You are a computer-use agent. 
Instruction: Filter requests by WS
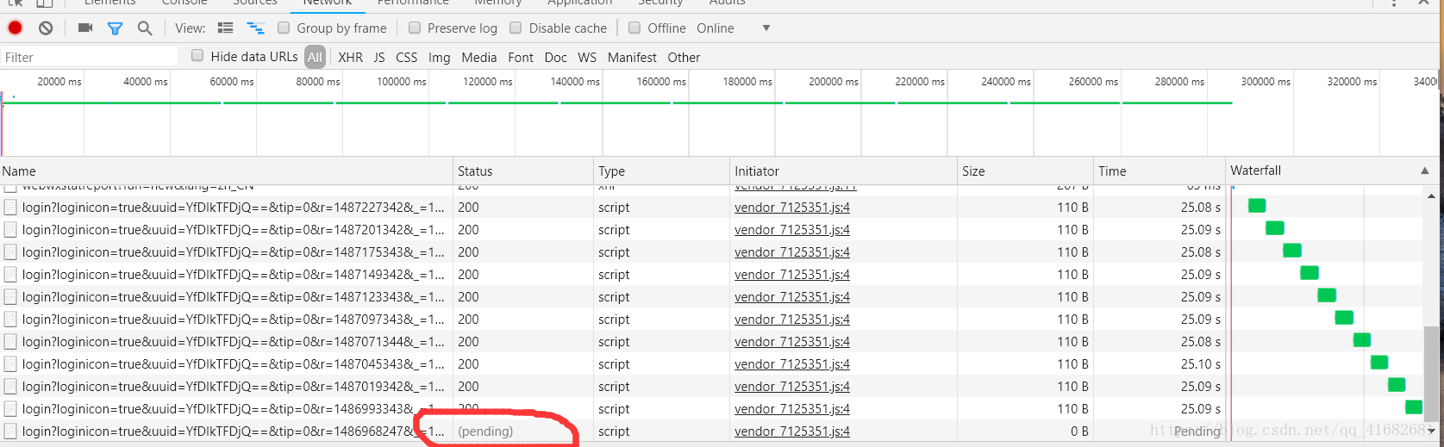[587, 58]
